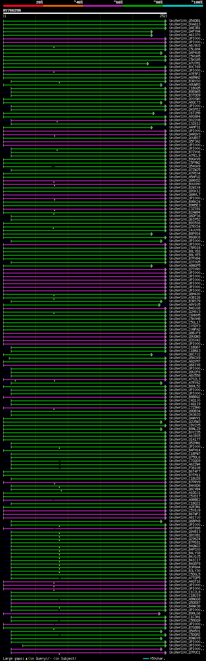Screen dimensions: 206x661
Task: Open hit UniRef100_Q4E3B1
Action: [x=185, y=28]
